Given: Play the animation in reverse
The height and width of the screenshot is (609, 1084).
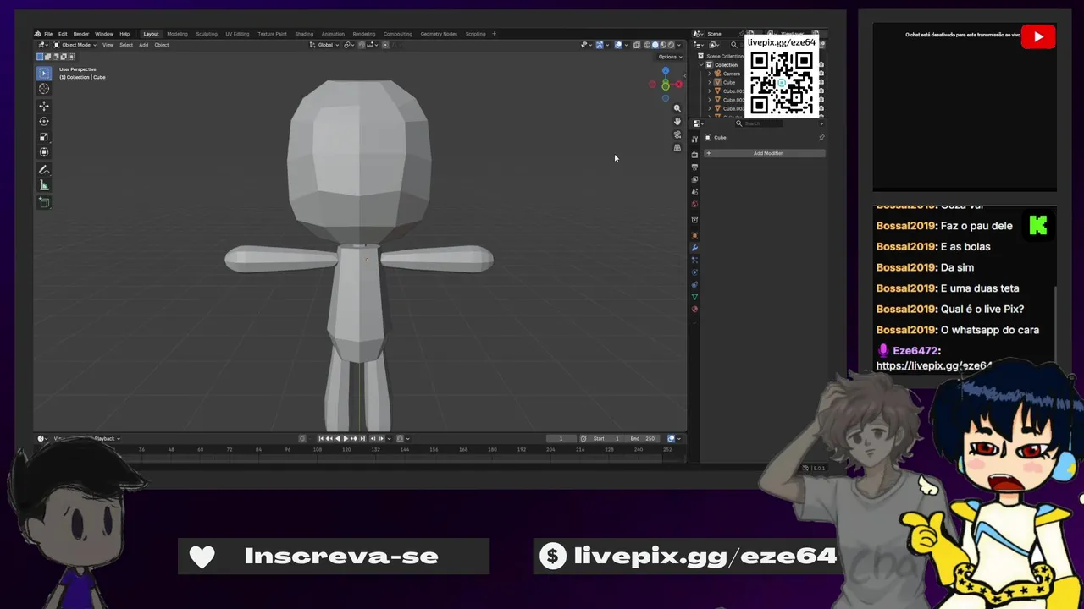Looking at the screenshot, I should (338, 438).
